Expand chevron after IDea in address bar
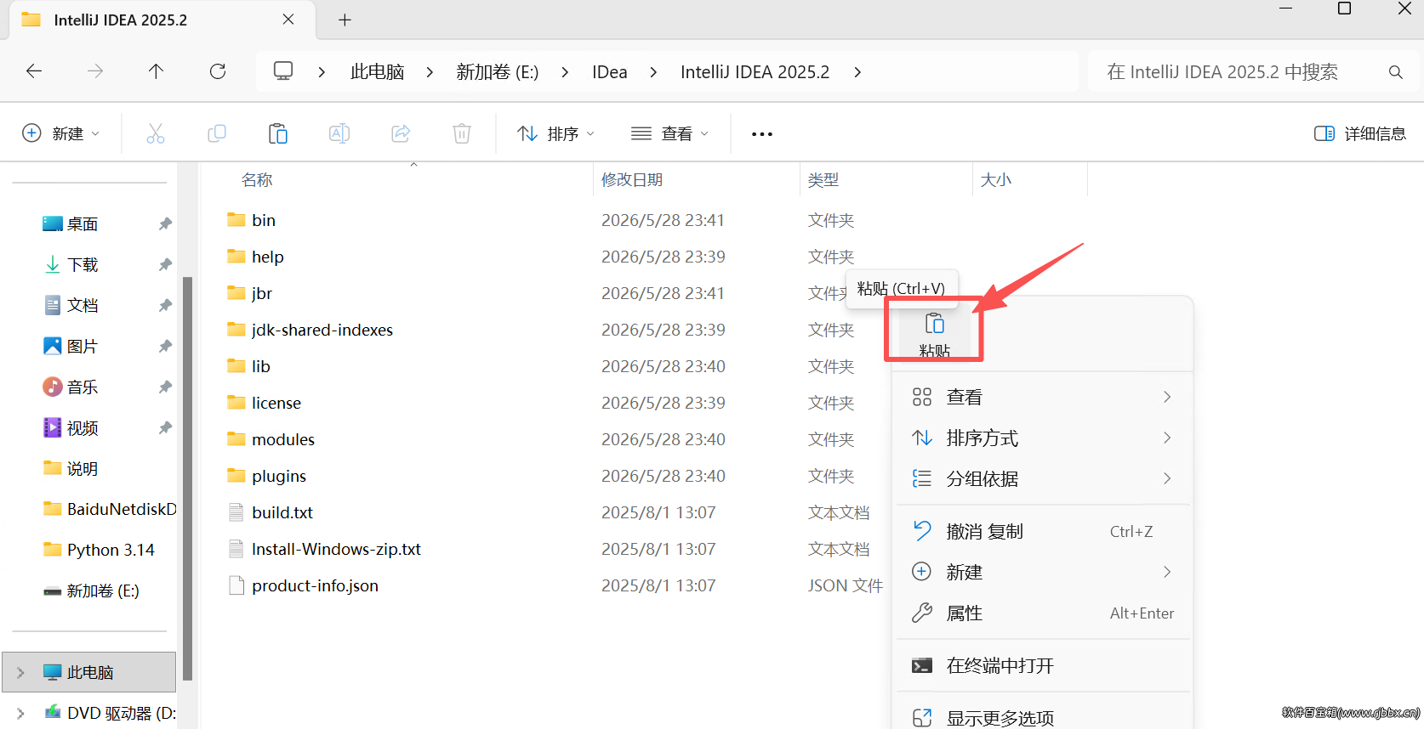 click(653, 72)
